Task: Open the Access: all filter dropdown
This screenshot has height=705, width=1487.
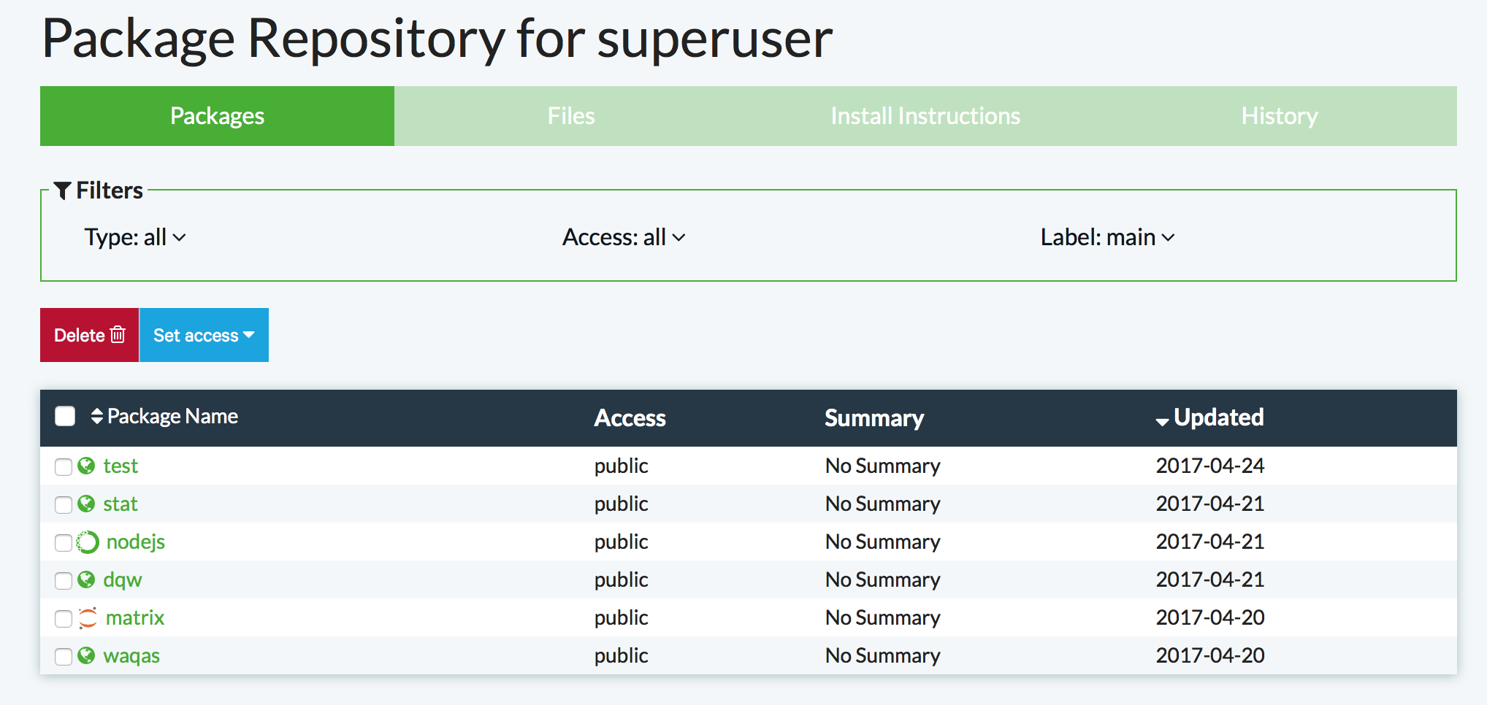Action: pyautogui.click(x=623, y=237)
